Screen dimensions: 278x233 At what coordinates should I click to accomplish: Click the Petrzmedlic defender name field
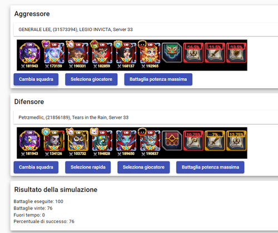click(146, 118)
